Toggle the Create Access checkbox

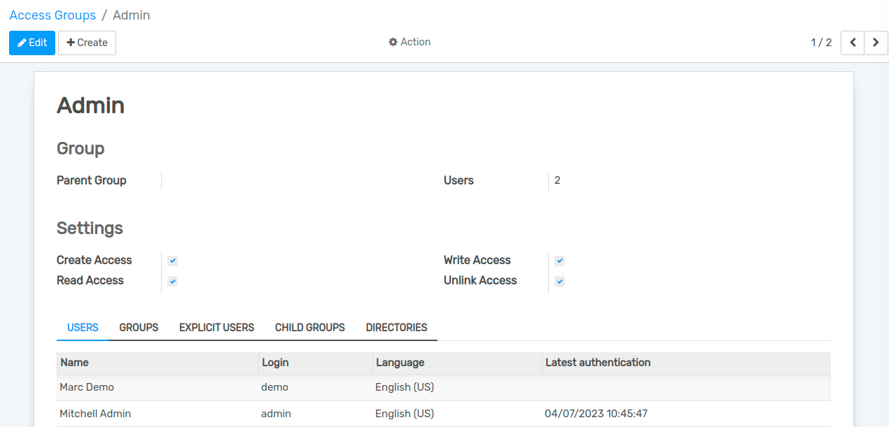click(173, 261)
